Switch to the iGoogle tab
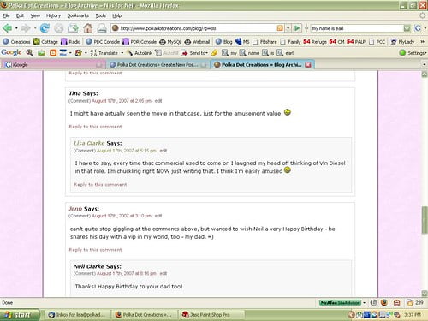Screen dimensions: 428x321 53,65
